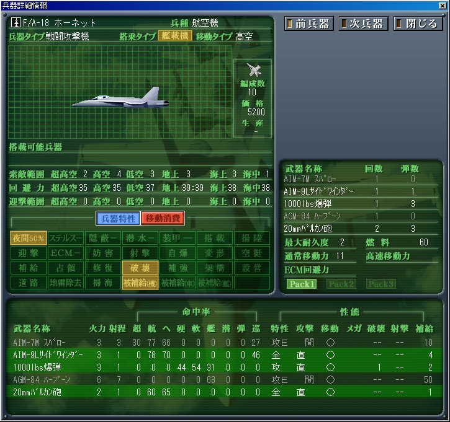Toggle the 隠蔽 trait cell
Viewport: 450px width, 422px height.
tap(103, 238)
